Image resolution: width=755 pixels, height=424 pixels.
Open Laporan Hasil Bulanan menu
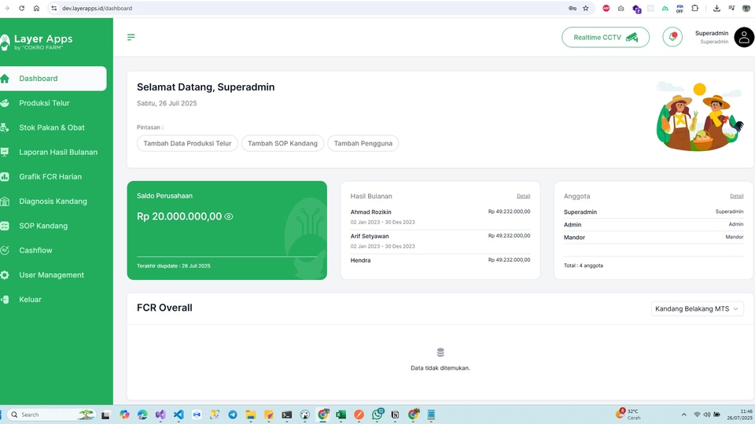coord(58,152)
